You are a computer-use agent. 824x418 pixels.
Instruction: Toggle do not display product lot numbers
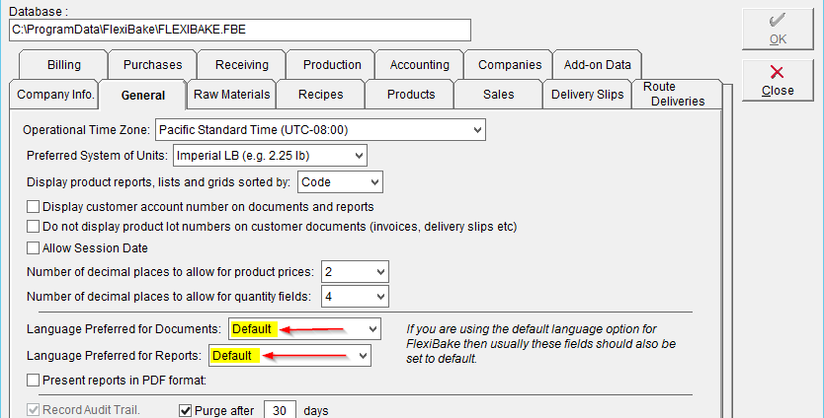(x=34, y=227)
